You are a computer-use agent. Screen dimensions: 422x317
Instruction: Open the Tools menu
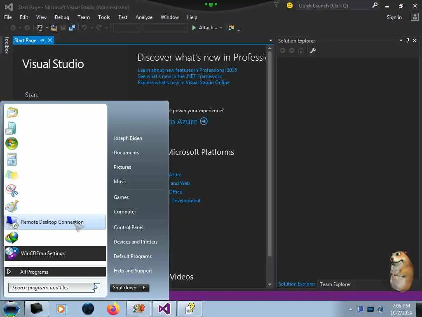[104, 17]
